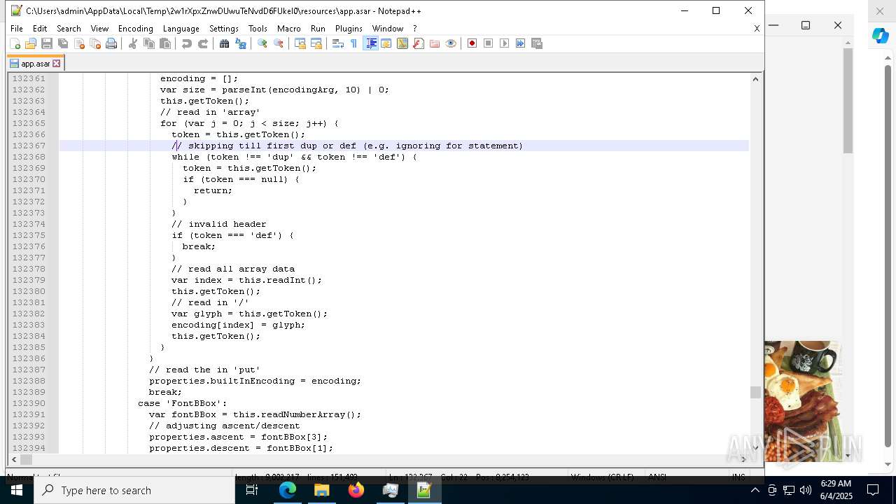Click the Save All toolbar icon

click(63, 43)
